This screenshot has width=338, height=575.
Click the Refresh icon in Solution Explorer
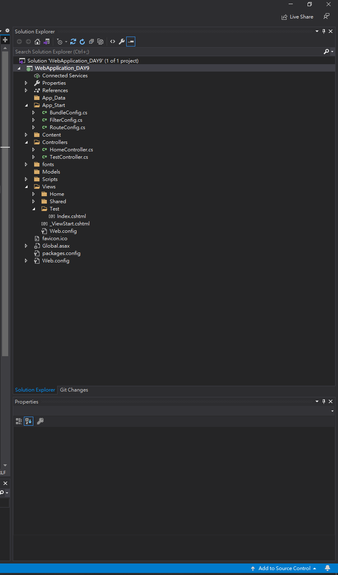point(82,42)
